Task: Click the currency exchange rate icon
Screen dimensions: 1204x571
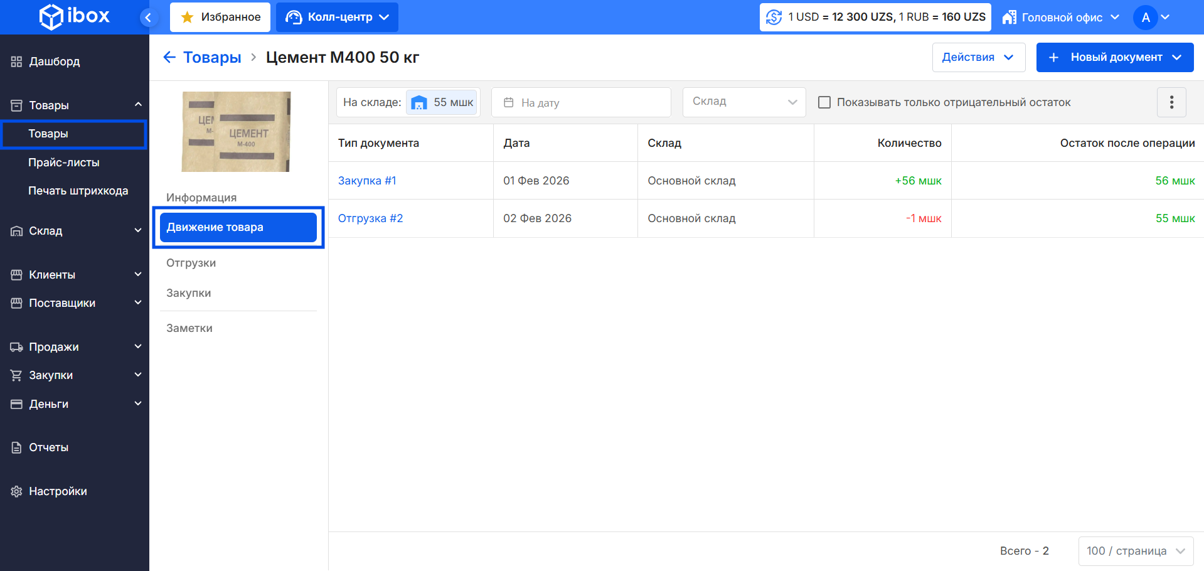Action: click(774, 18)
